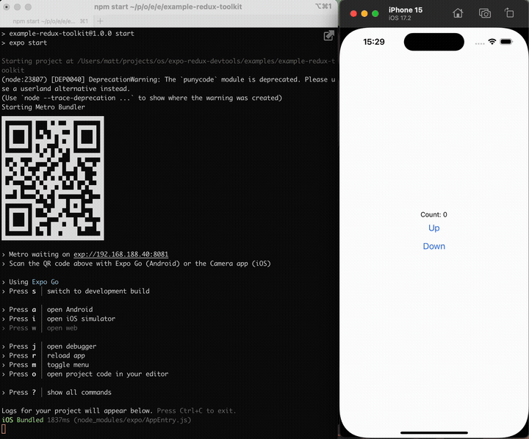Click the terminal cursor prompt
529x439 pixels.
tap(4, 429)
